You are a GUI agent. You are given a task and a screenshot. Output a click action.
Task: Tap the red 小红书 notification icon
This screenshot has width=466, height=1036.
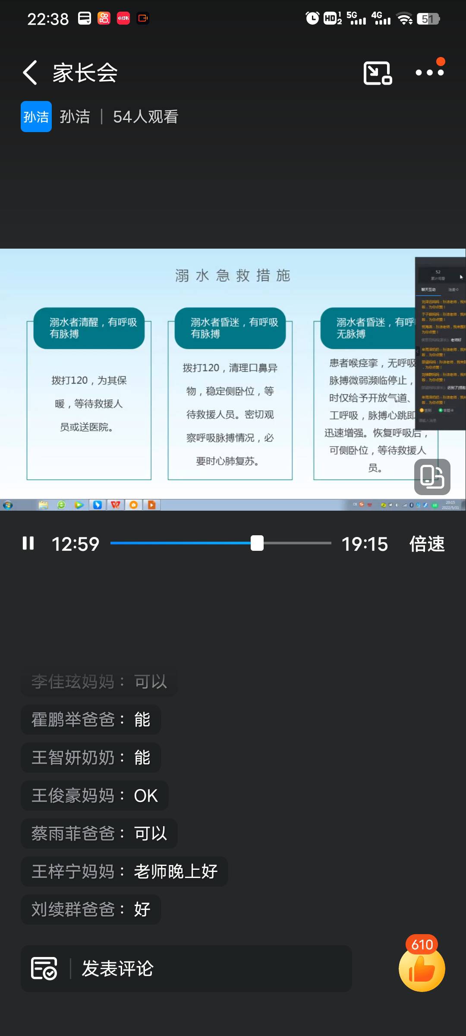coord(123,18)
